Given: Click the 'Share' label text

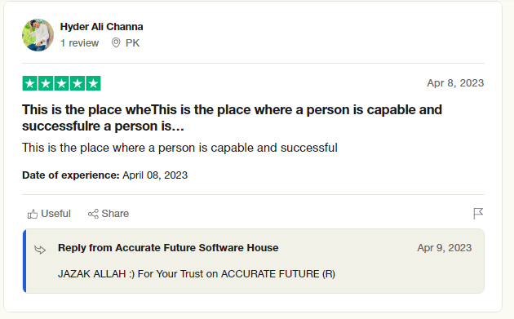Looking at the screenshot, I should coord(115,214).
